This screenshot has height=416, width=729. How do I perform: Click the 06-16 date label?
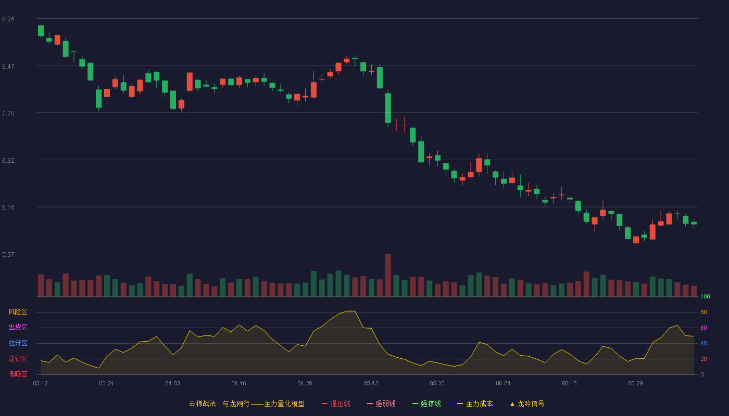(x=569, y=383)
